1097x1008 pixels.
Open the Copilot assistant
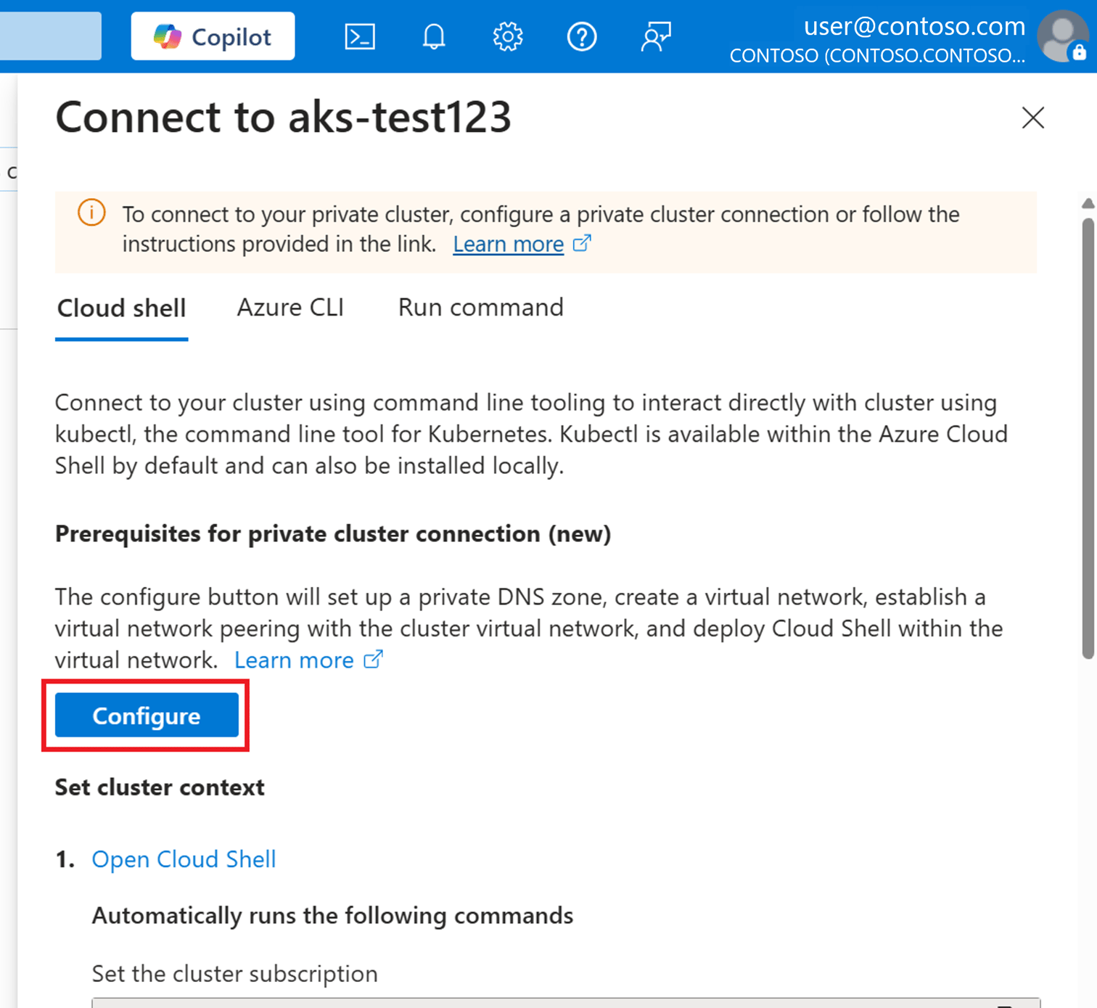(x=213, y=36)
